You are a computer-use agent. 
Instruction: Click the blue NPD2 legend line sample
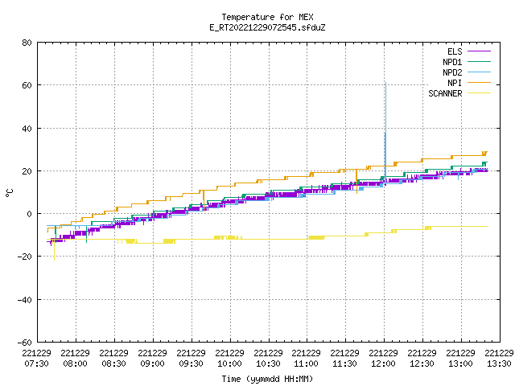point(480,72)
